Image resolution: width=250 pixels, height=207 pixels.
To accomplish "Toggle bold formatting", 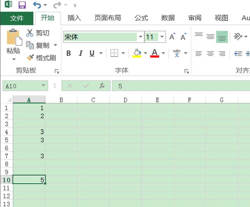I will click(x=68, y=53).
